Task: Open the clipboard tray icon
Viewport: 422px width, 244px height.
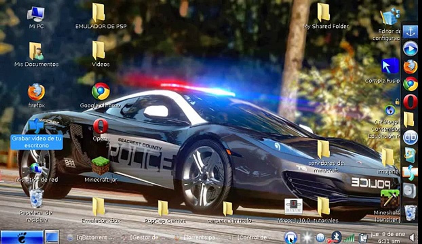Action: (x=363, y=238)
